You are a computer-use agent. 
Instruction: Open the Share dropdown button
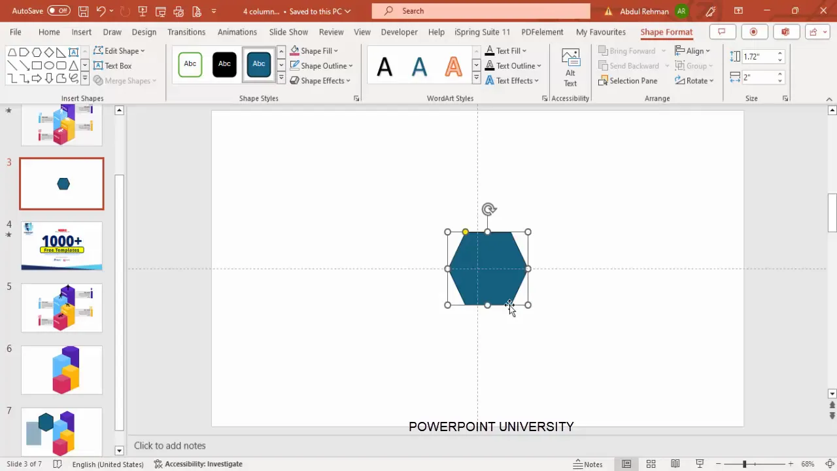[x=817, y=31]
